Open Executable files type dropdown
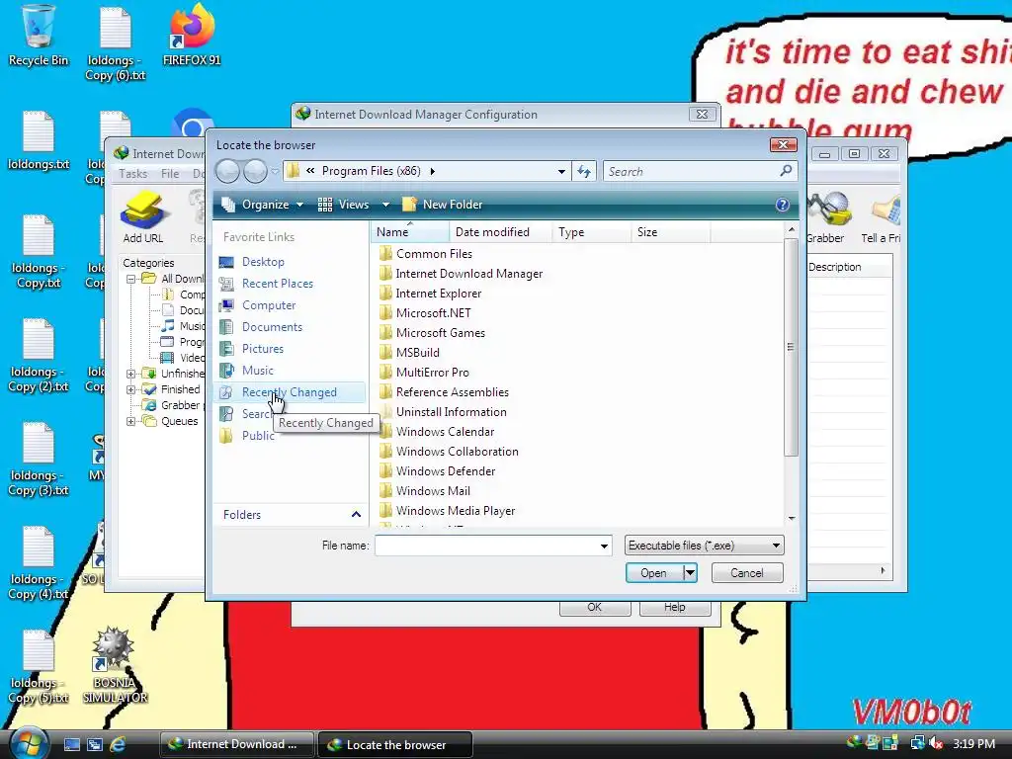This screenshot has height=759, width=1012. [x=704, y=546]
